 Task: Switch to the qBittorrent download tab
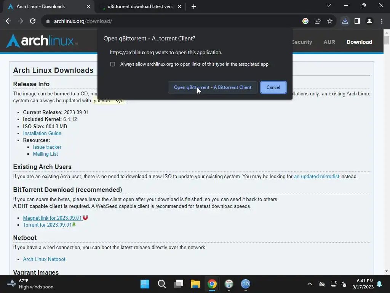[x=141, y=7]
